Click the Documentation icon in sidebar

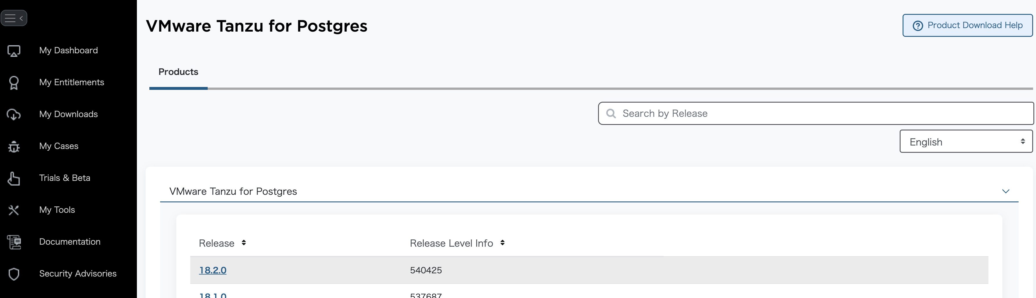(x=14, y=242)
